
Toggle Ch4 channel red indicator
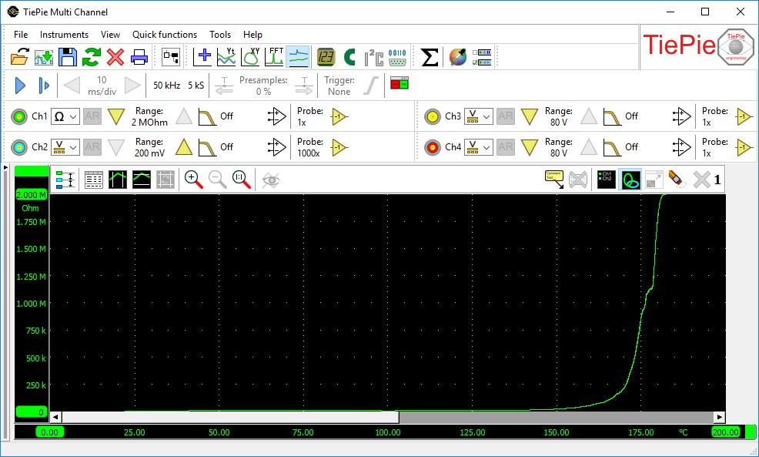[433, 146]
